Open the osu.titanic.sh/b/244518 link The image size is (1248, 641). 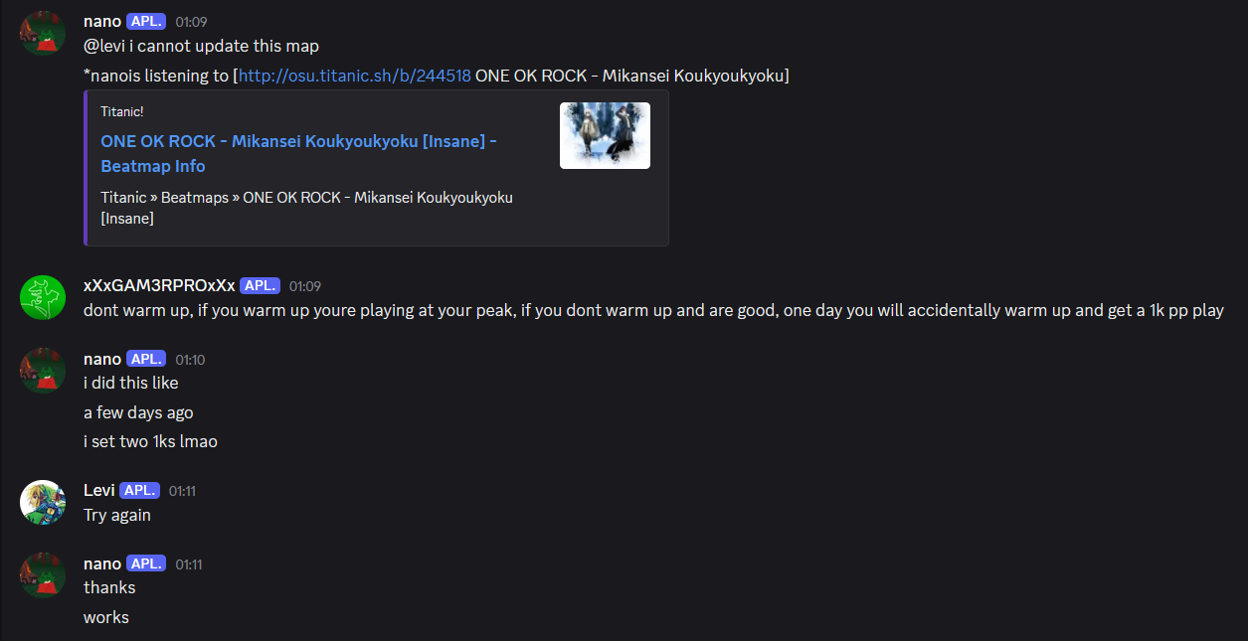(x=354, y=76)
